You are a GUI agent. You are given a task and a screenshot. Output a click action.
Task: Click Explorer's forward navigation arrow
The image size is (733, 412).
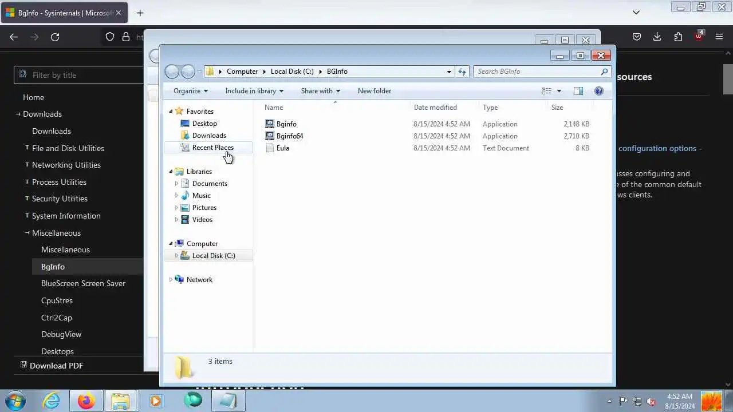[x=188, y=72]
